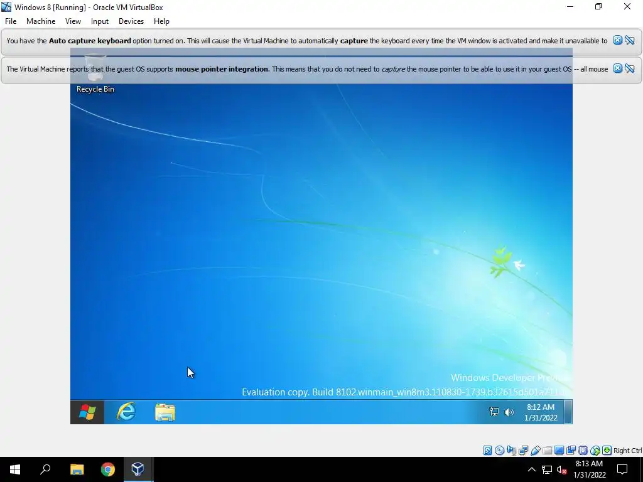Image resolution: width=643 pixels, height=482 pixels.
Task: Open the audio settings status icon
Action: (x=511, y=451)
